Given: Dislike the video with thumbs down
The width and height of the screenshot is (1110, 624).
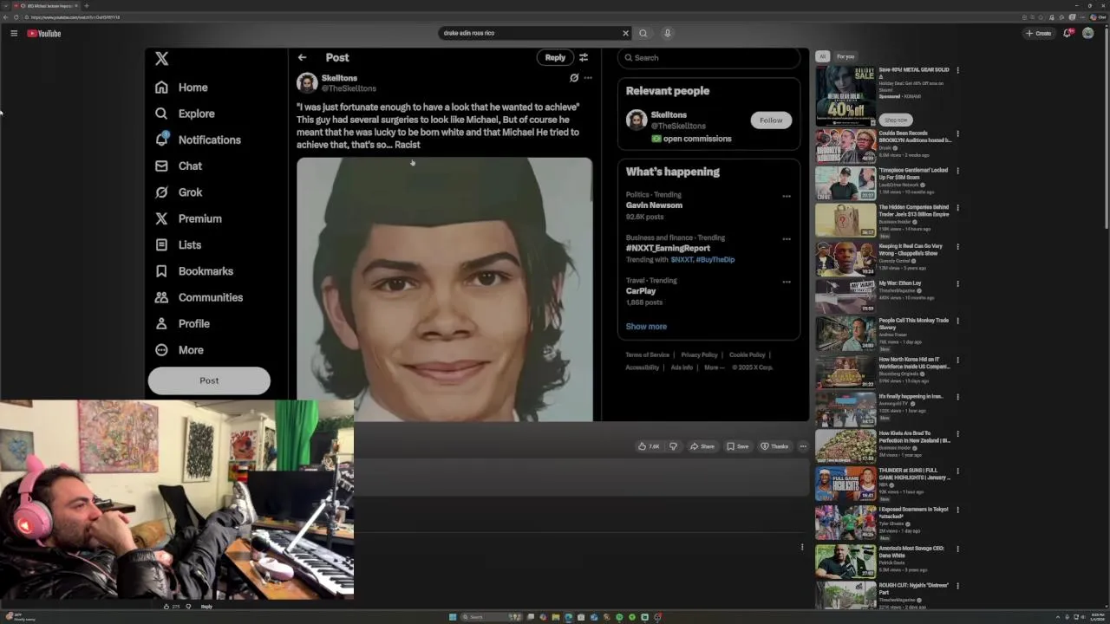Looking at the screenshot, I should pos(673,446).
